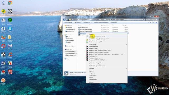Image resolution: width=169 pixels, height=95 pixels.
Task: Choose 'Открыть в WinRAR' menu entry
Action: click(x=93, y=46)
